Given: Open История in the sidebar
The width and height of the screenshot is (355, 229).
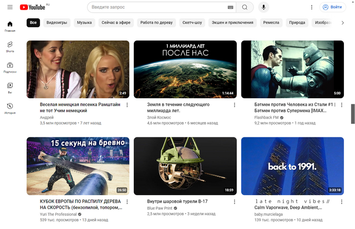Looking at the screenshot, I should tap(10, 108).
